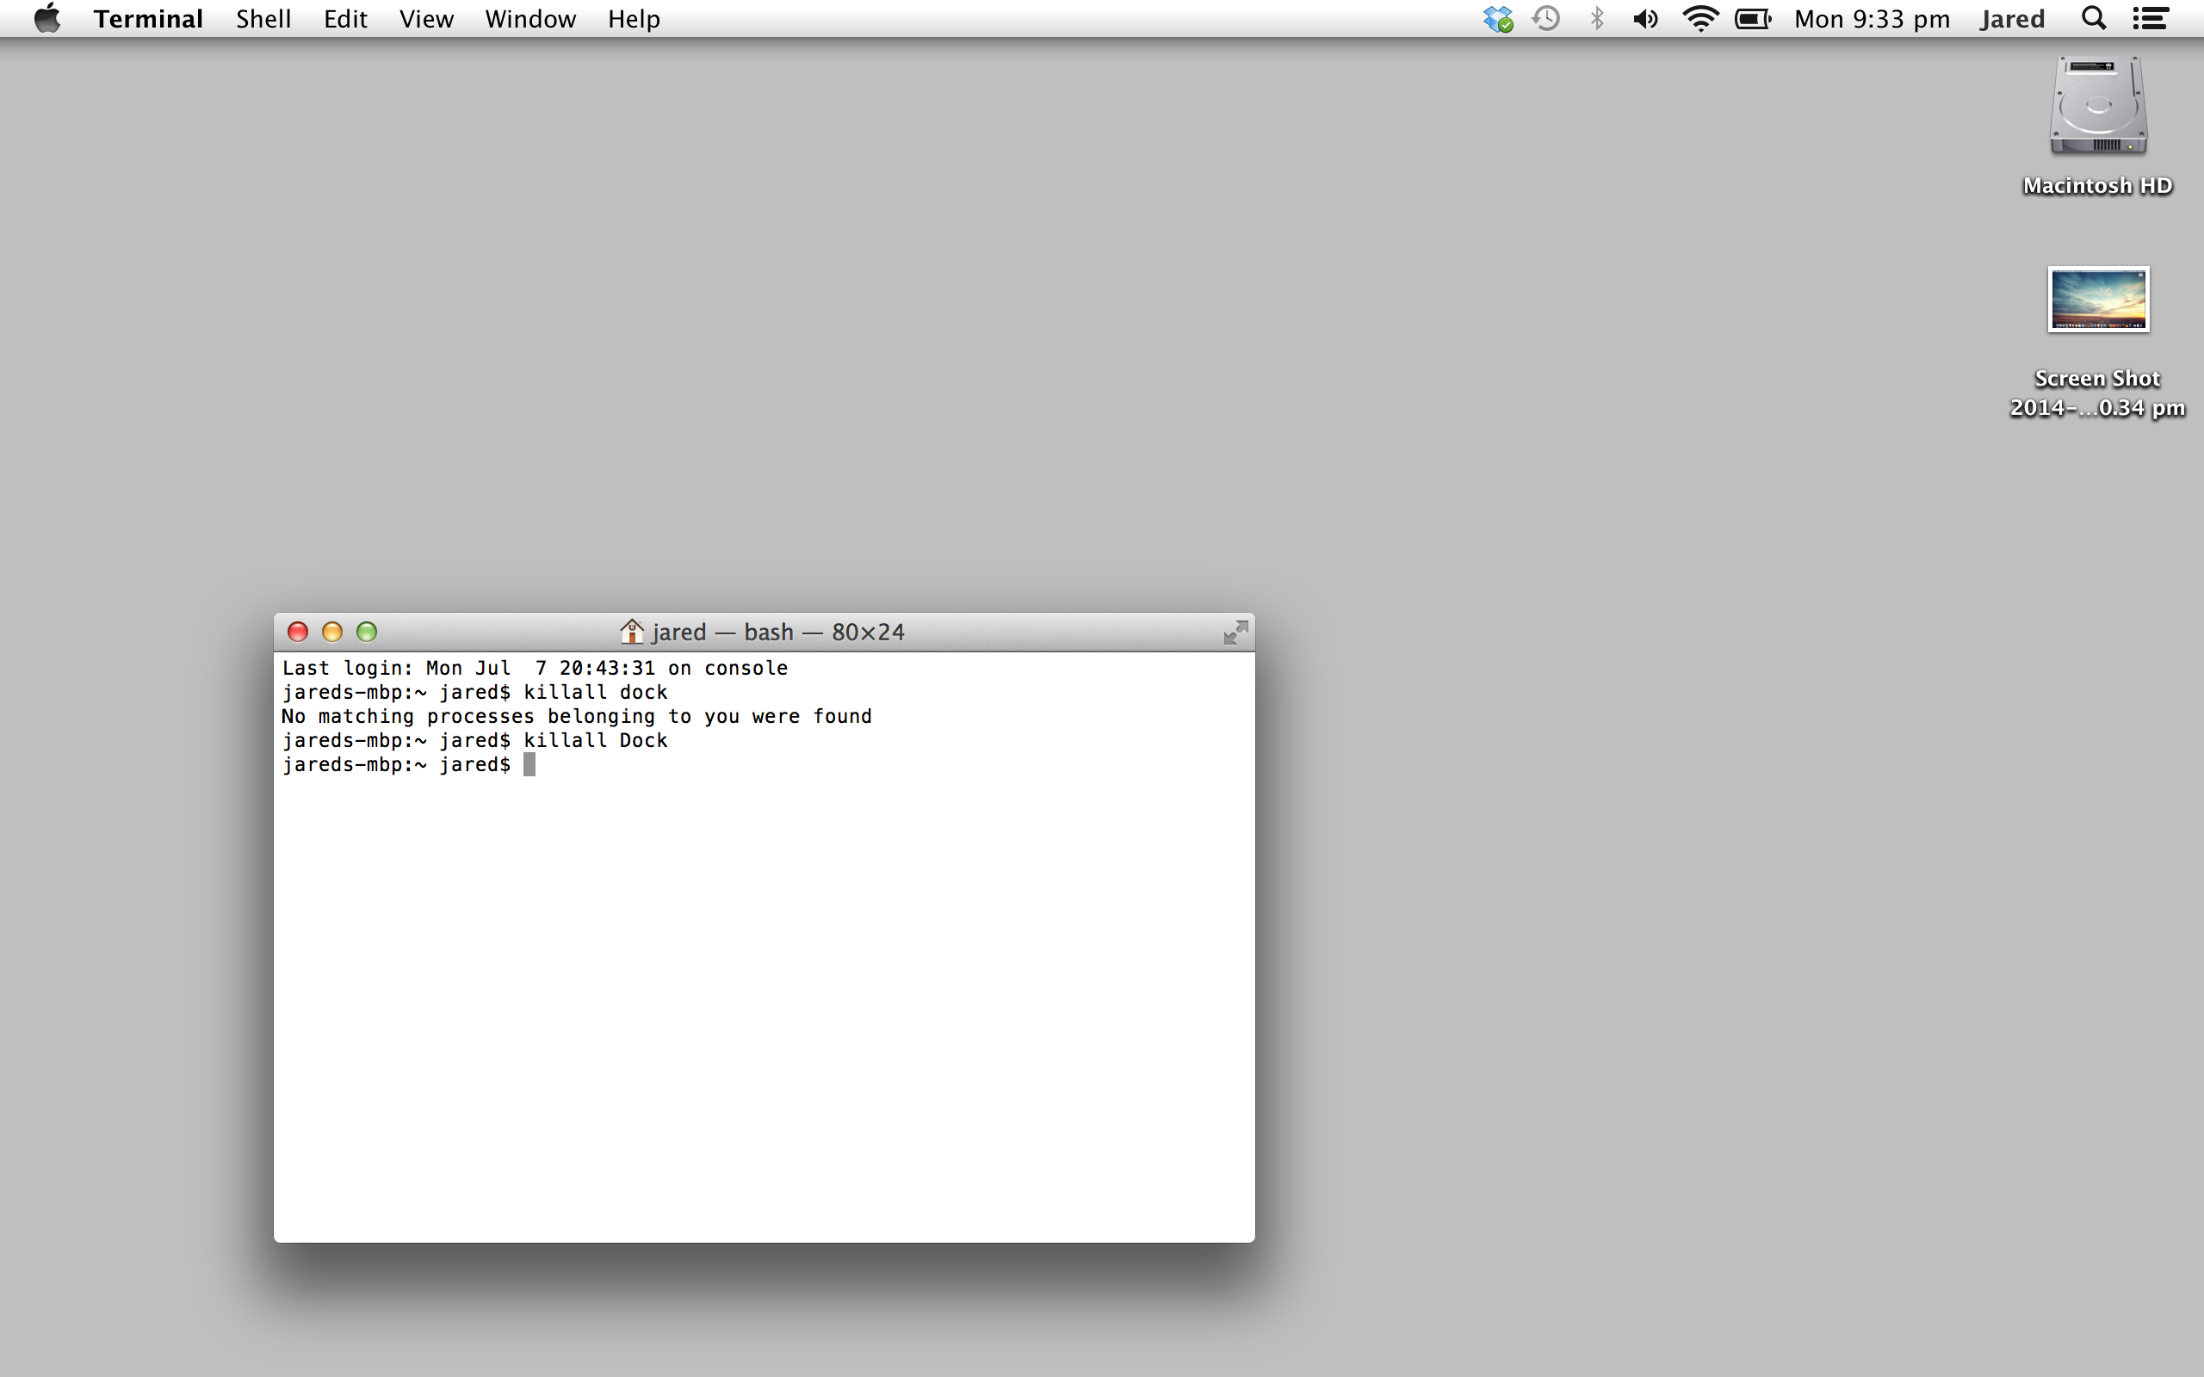The width and height of the screenshot is (2204, 1377).
Task: Open the View menu
Action: coord(426,19)
